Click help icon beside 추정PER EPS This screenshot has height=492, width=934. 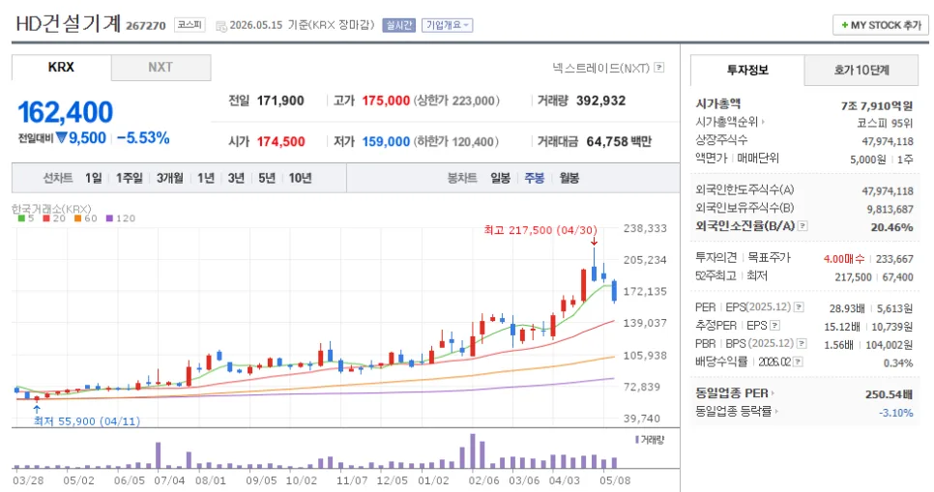[x=775, y=325]
